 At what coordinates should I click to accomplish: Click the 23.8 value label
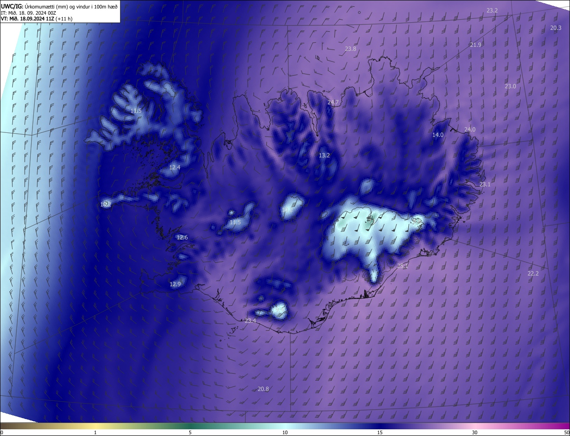coord(350,49)
